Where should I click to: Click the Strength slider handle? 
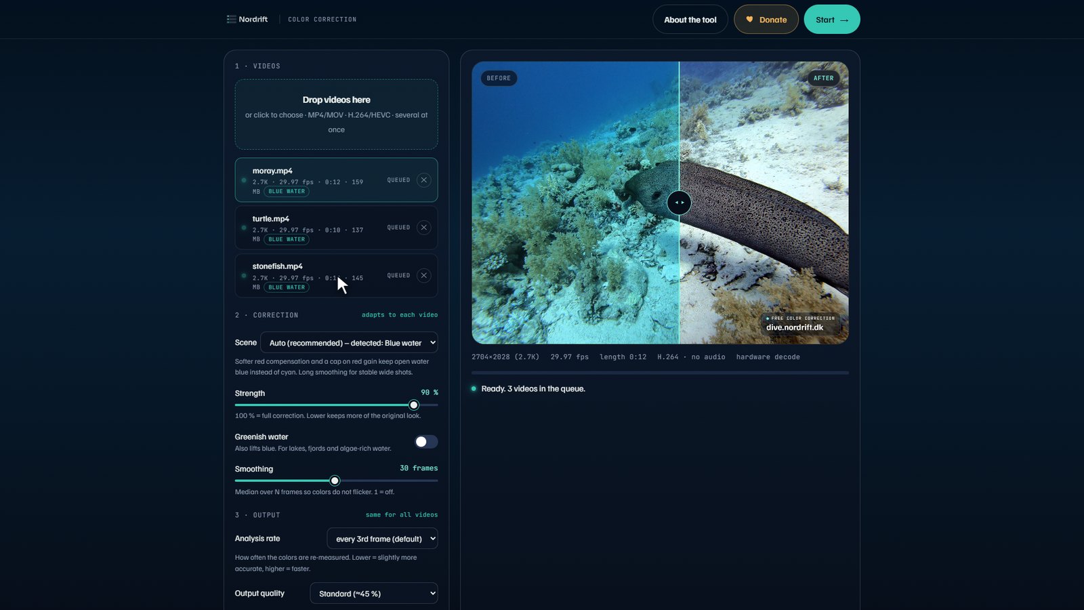tap(413, 405)
